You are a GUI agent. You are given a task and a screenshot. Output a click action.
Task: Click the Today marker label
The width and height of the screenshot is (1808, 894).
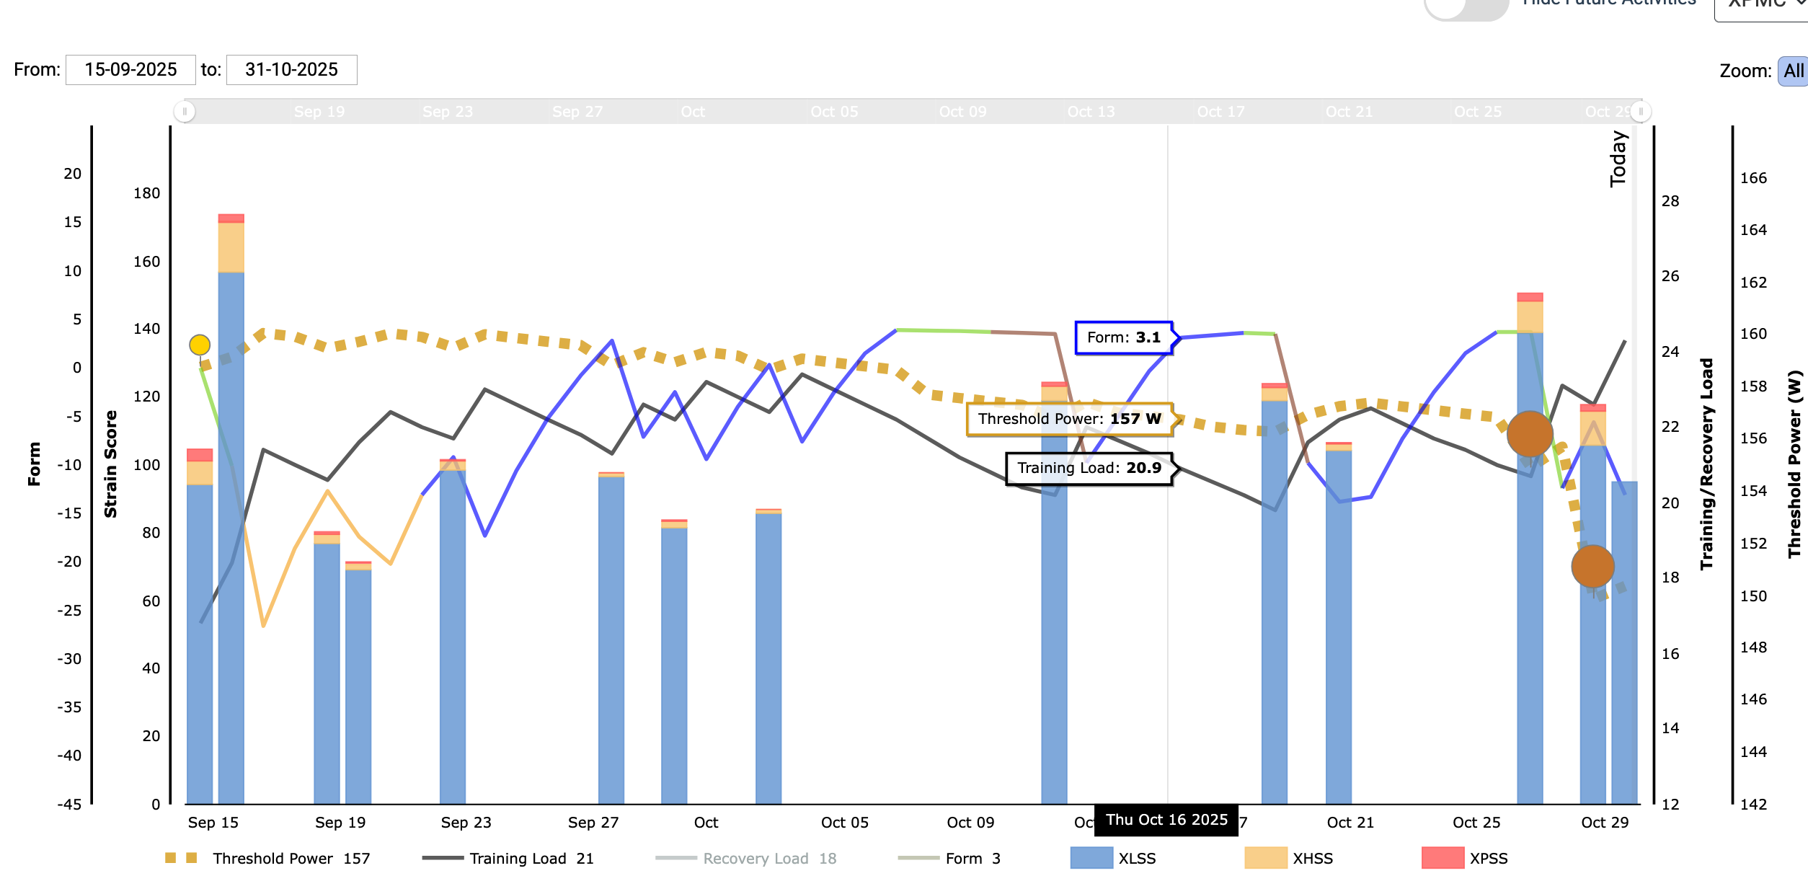tap(1618, 159)
